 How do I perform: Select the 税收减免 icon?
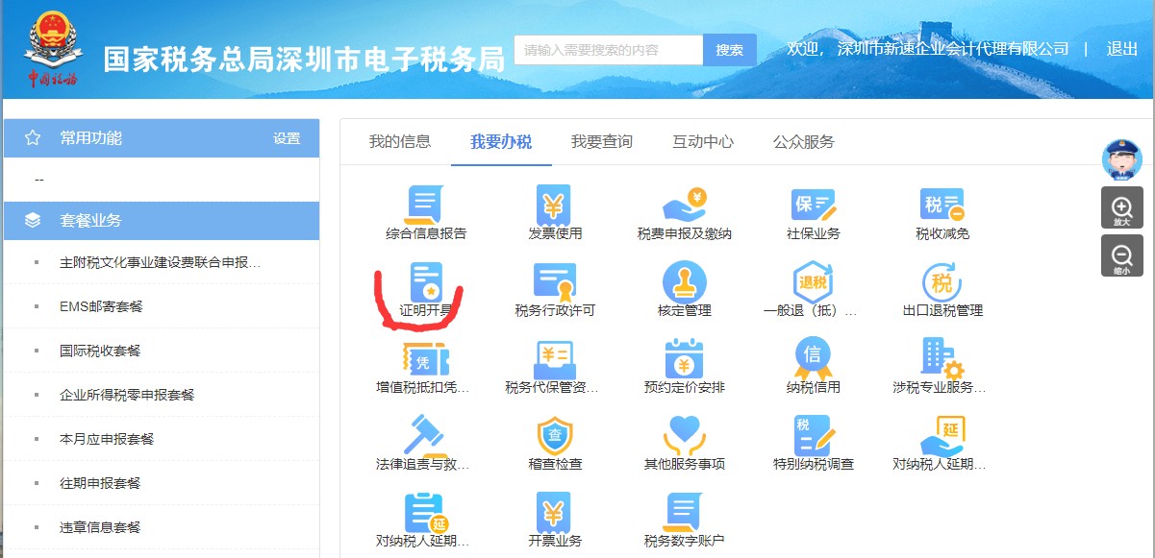point(942,205)
